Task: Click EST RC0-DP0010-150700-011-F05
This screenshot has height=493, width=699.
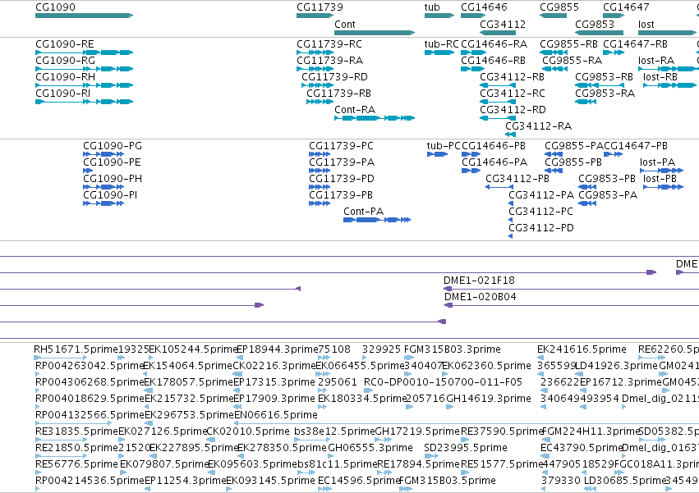Action: 366,390
